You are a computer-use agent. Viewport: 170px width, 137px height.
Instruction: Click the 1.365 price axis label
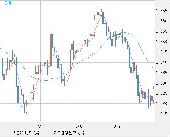coord(161,11)
